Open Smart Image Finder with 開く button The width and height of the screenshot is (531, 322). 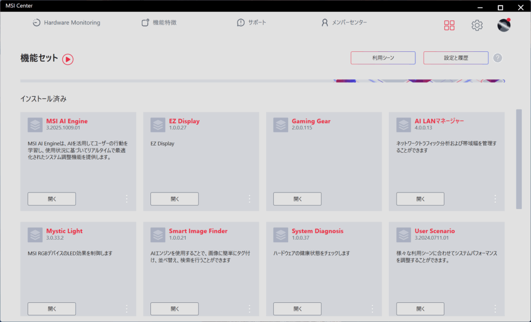coord(174,309)
